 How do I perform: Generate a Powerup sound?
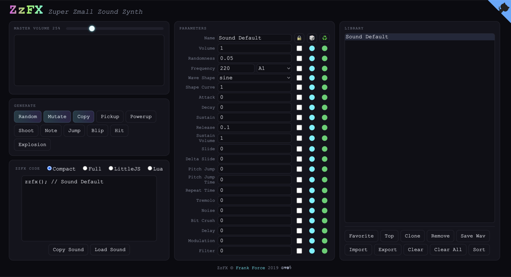141,116
